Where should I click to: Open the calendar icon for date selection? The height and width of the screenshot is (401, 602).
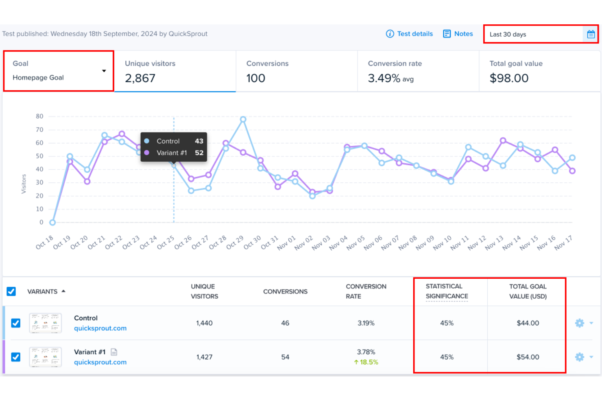pyautogui.click(x=591, y=35)
